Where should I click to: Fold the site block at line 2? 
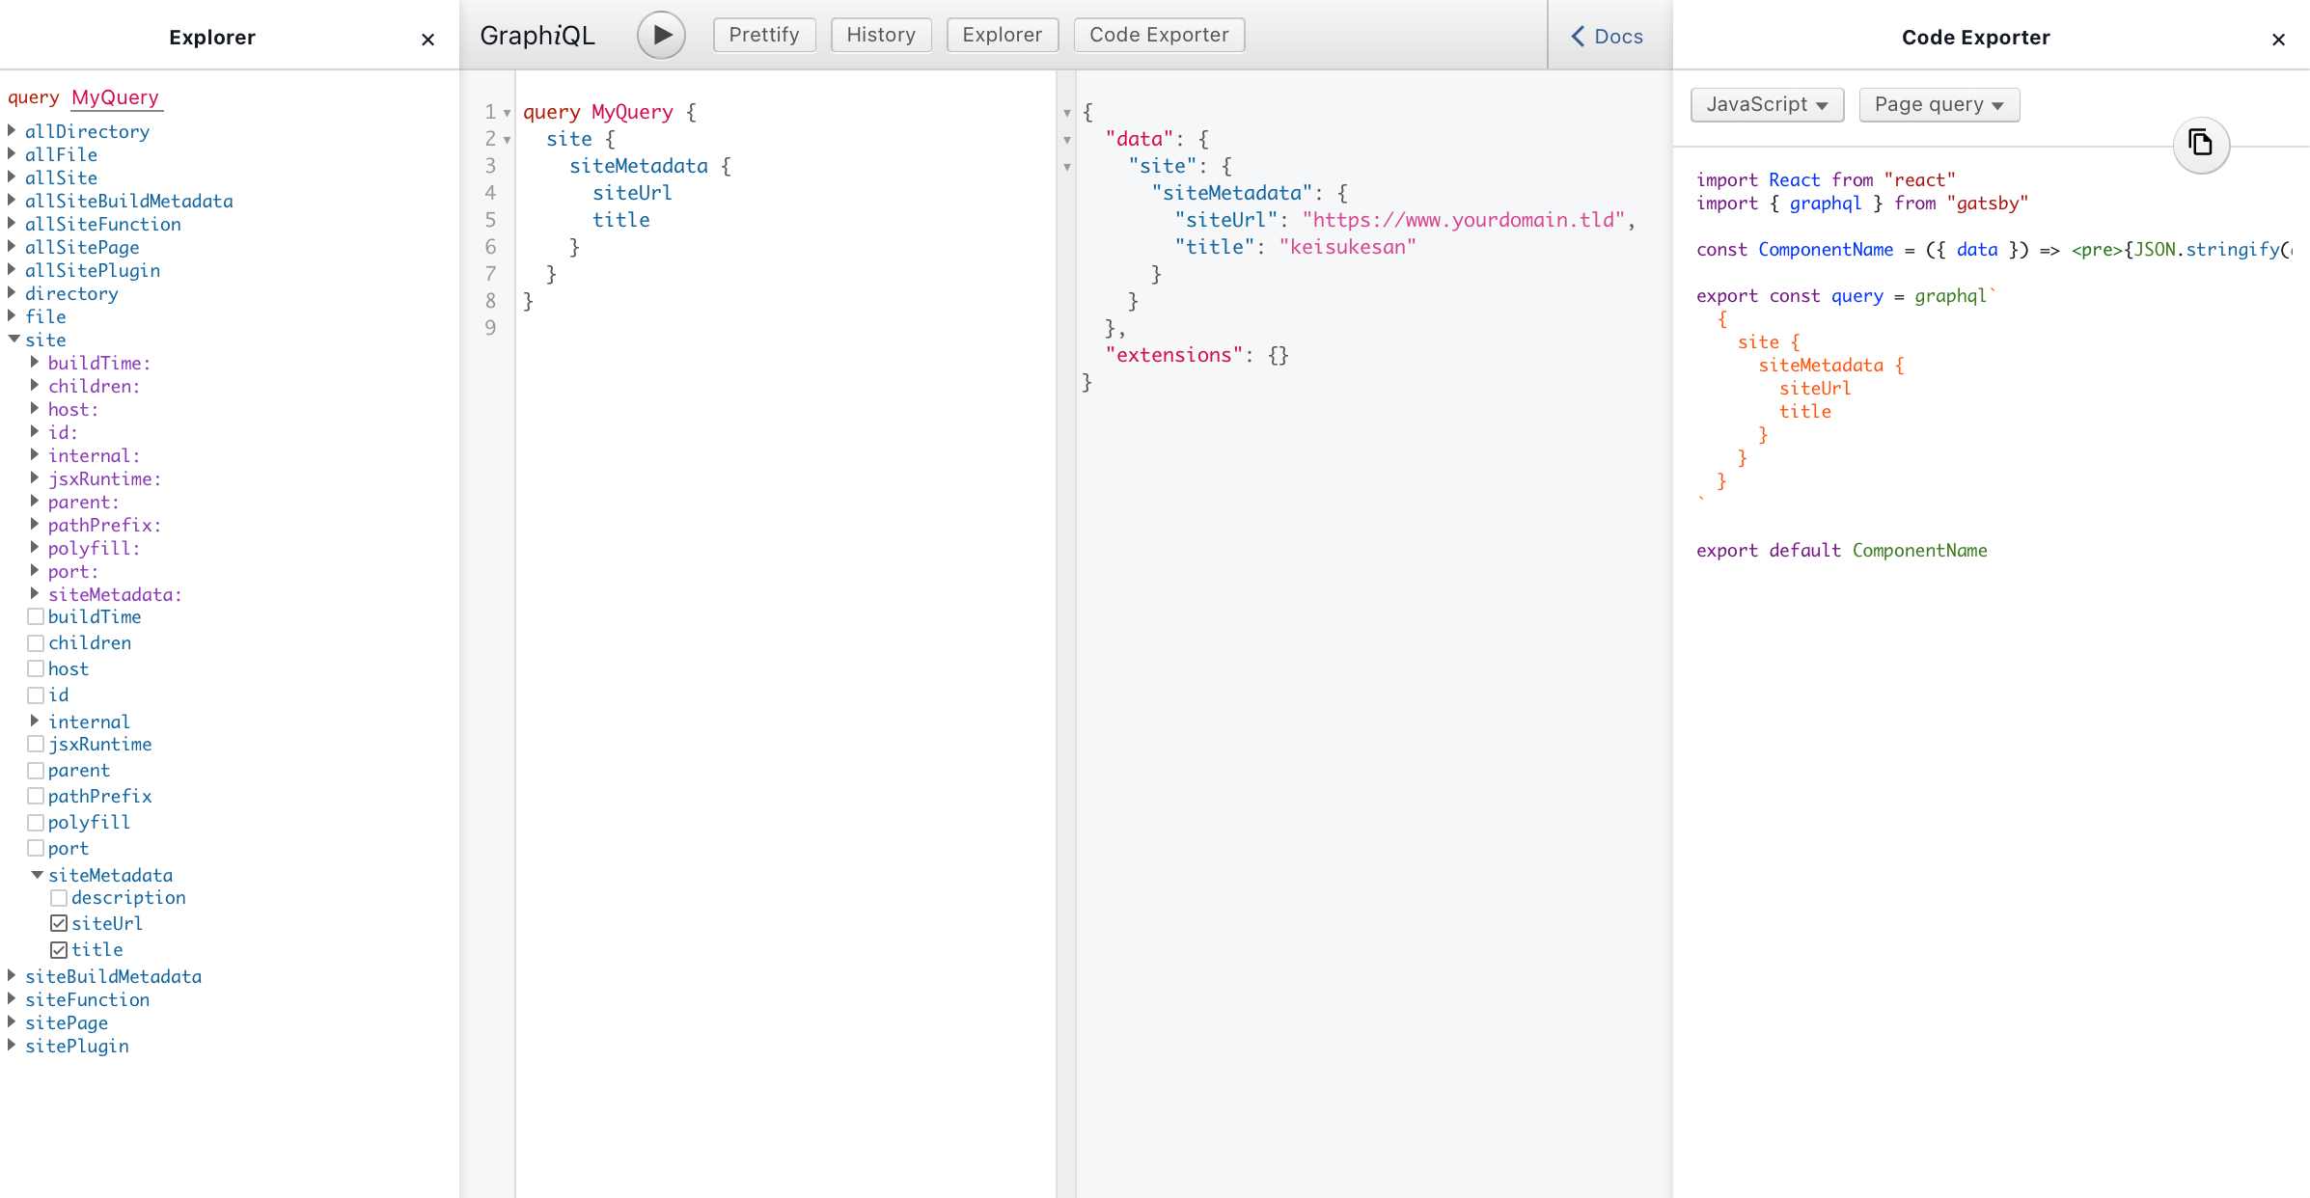coord(508,141)
